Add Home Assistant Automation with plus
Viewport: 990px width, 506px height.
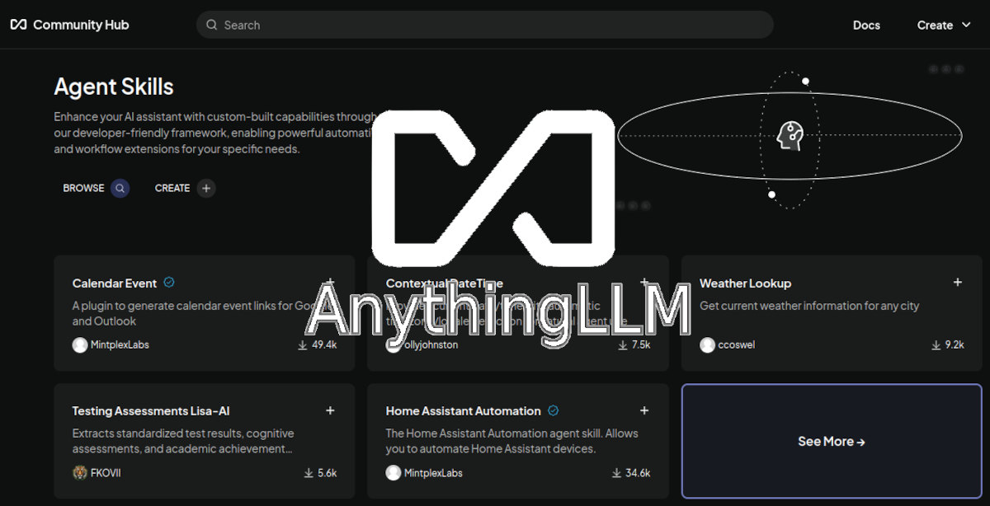(644, 410)
